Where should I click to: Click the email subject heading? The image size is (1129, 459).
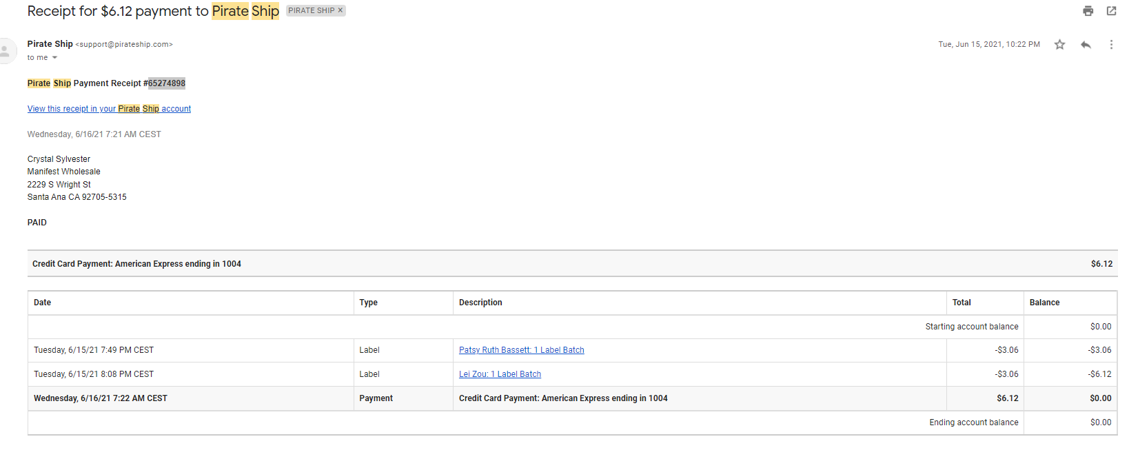tap(153, 11)
